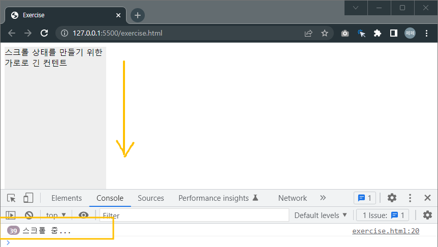Screen dimensions: 438x247
Task: Open console settings gear icon
Action: pyautogui.click(x=427, y=215)
